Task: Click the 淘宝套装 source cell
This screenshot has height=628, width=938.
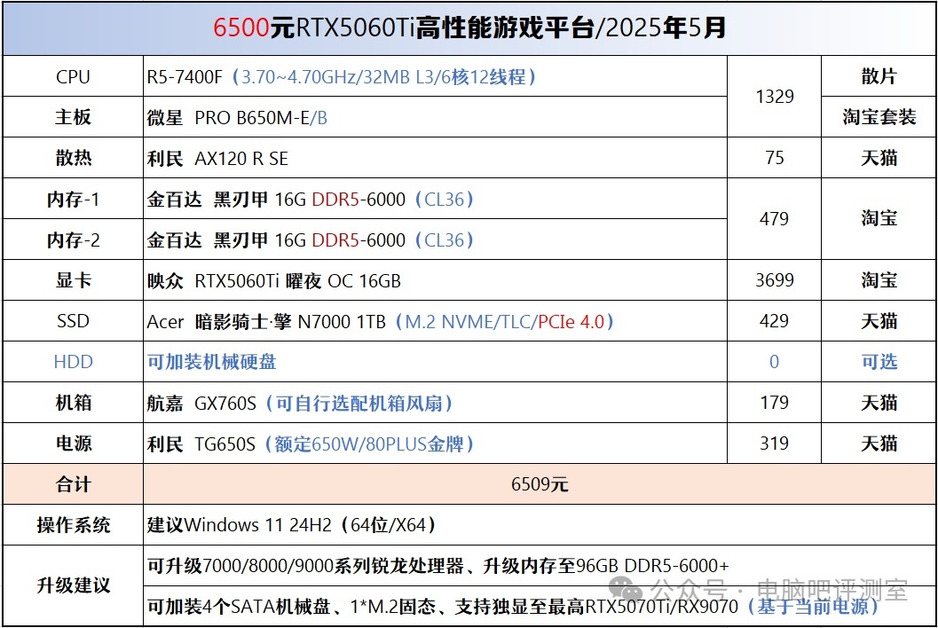Action: tap(879, 118)
